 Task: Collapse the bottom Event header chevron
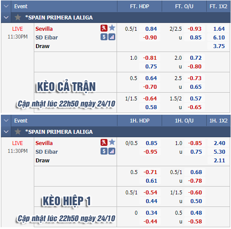click(6, 120)
